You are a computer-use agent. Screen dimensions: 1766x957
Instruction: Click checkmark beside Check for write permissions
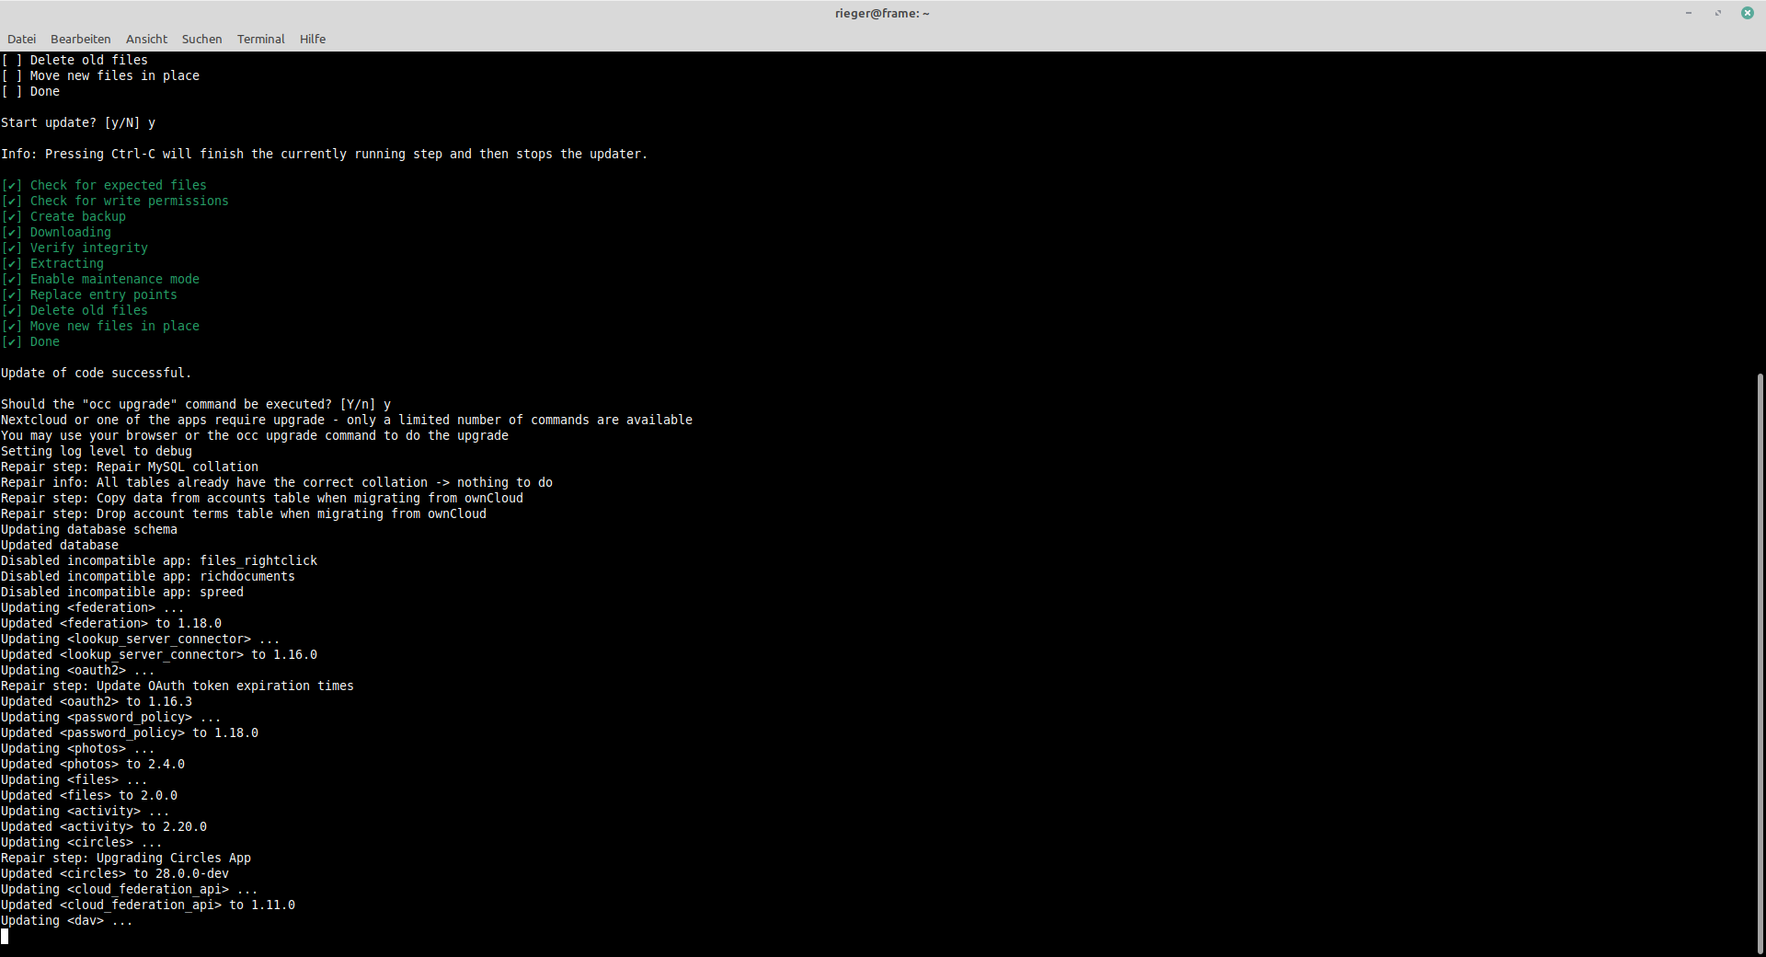(x=12, y=201)
